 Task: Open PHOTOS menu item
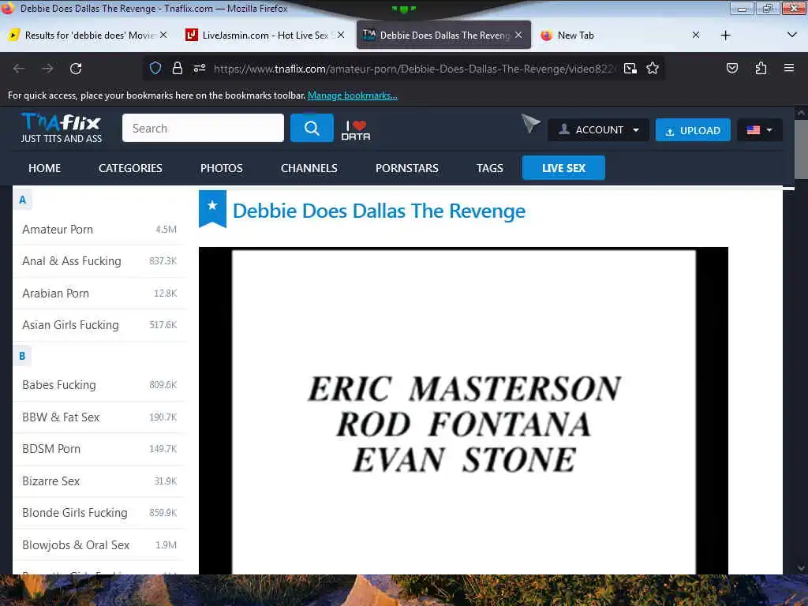222,168
